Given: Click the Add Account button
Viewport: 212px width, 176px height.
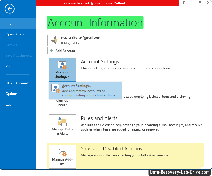Looking at the screenshot, I should (62, 51).
